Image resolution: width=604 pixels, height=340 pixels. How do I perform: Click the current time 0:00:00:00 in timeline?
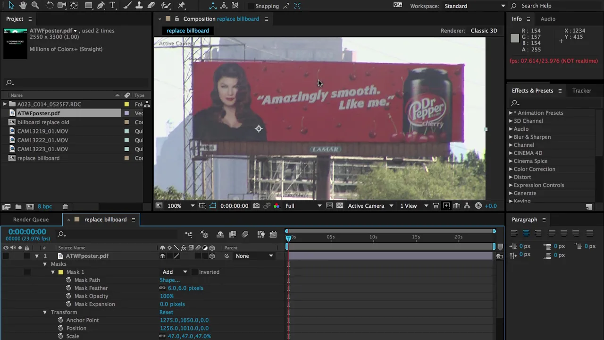[27, 232]
